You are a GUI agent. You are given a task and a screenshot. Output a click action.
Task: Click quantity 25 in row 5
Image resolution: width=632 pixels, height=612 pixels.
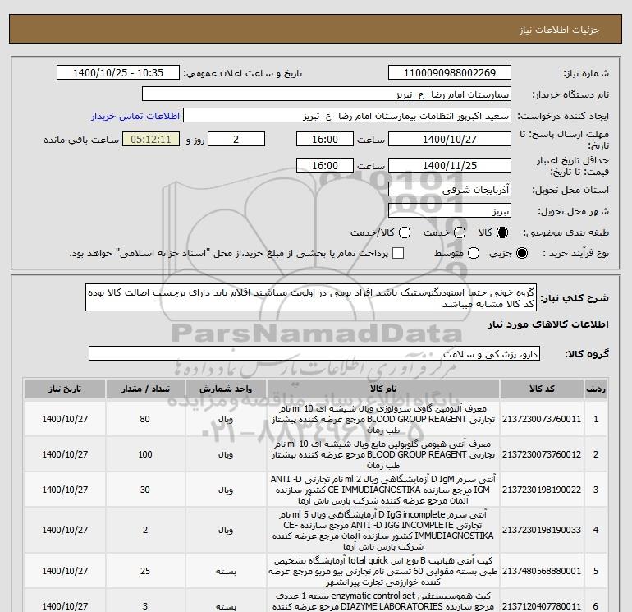click(145, 571)
